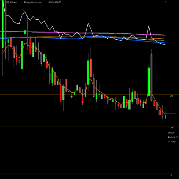Click the final small red candle at the far right
This screenshot has width=179, height=179.
tap(165, 117)
